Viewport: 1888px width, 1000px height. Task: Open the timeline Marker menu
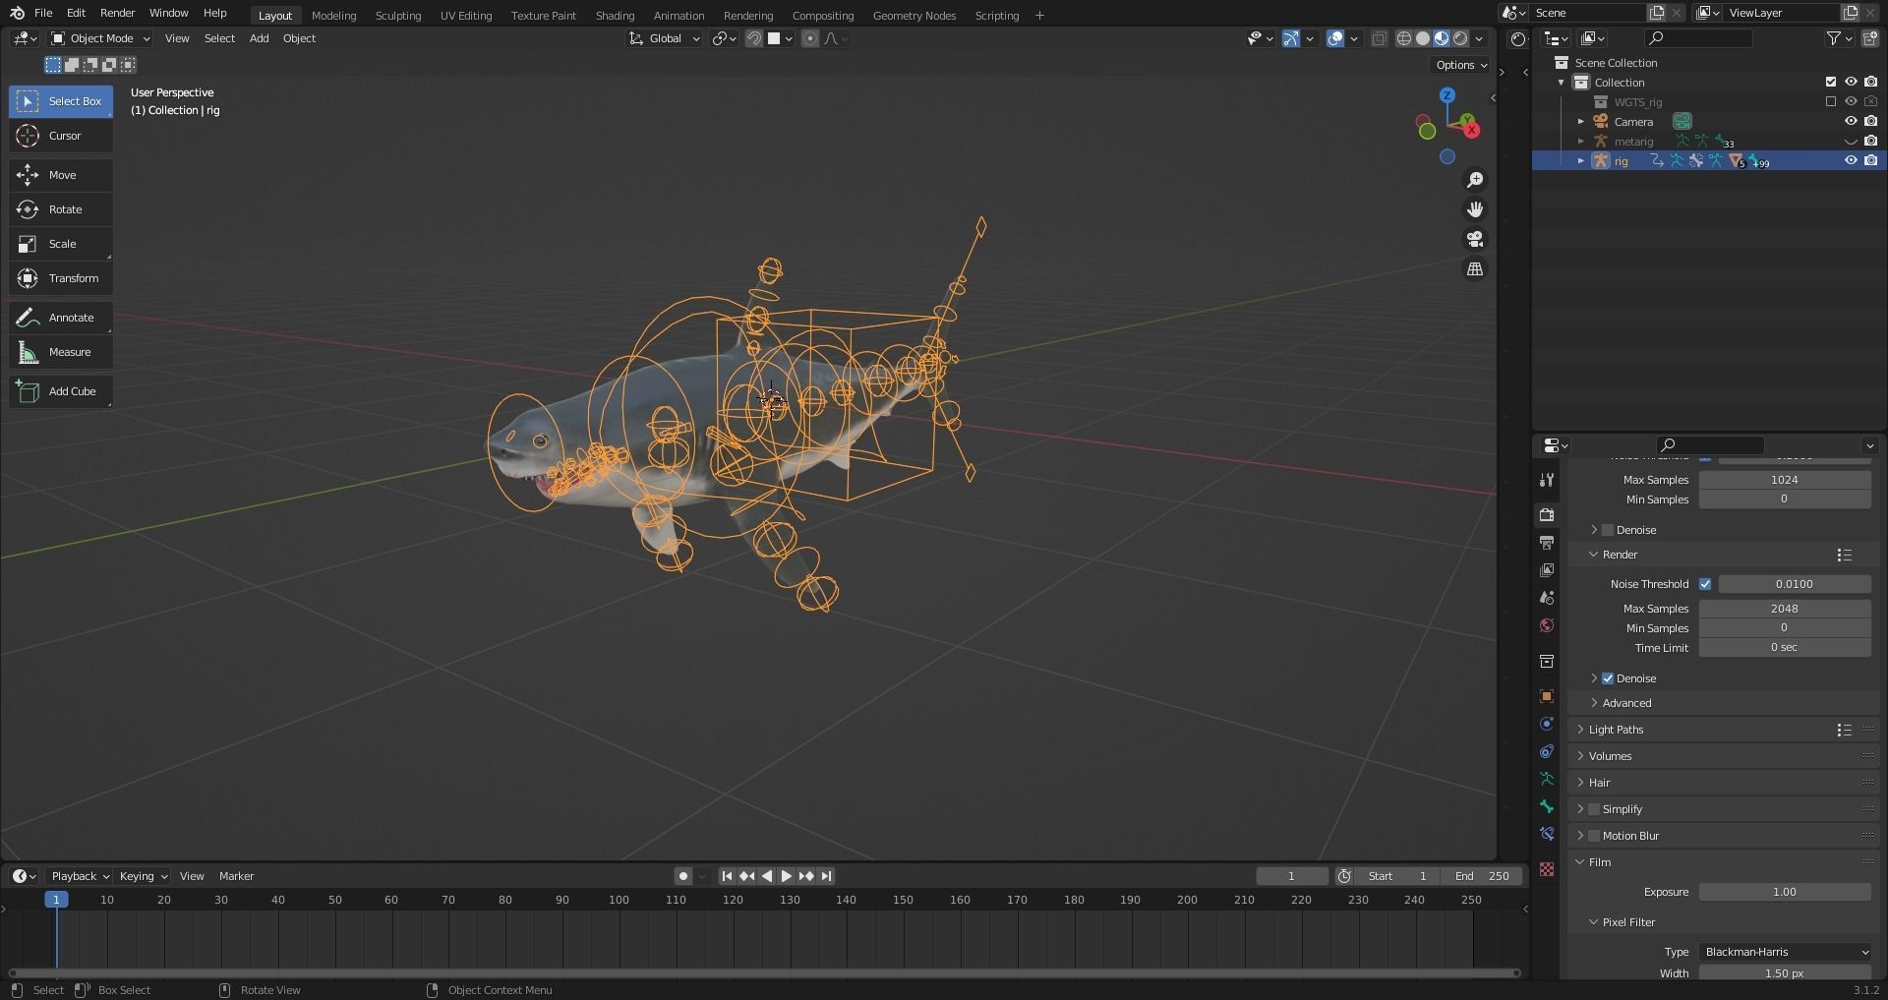[x=236, y=876]
